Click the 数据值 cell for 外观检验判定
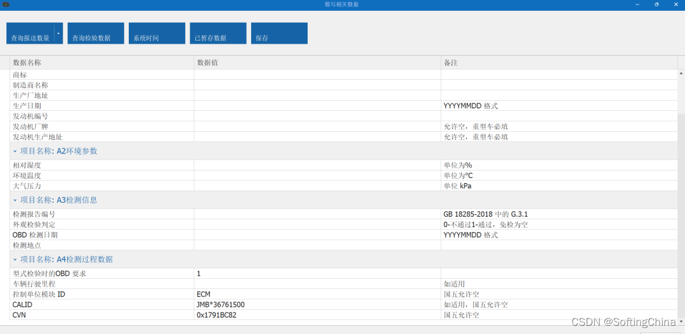 317,225
